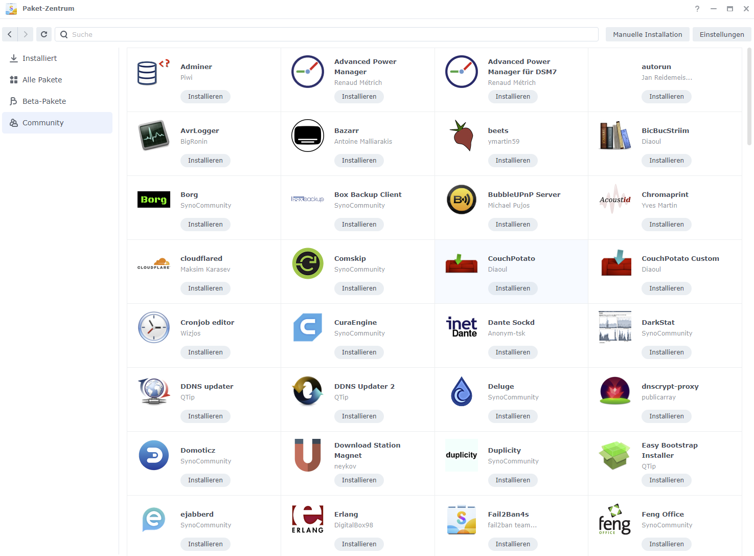
Task: Install Erlang package
Action: point(359,544)
